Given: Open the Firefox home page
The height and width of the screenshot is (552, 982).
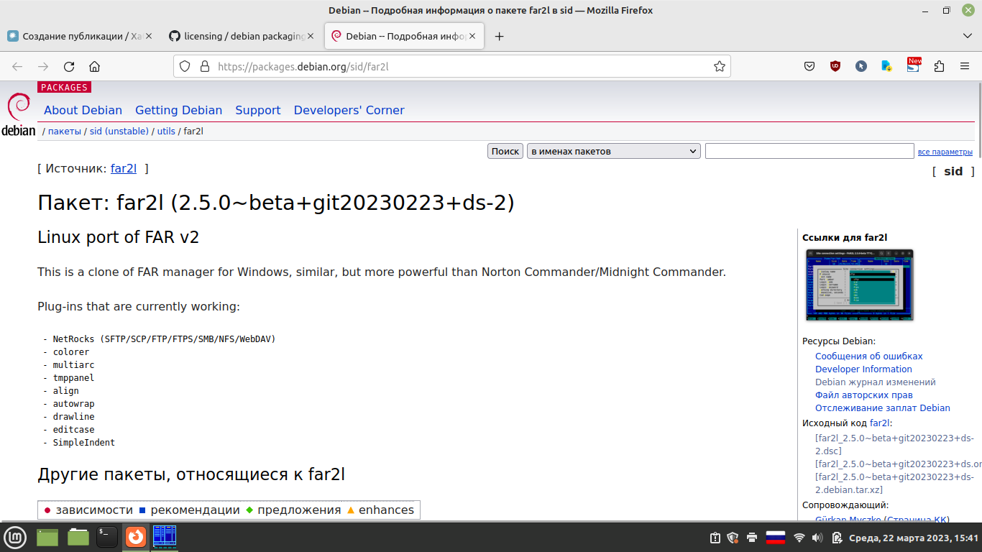Looking at the screenshot, I should pos(94,66).
